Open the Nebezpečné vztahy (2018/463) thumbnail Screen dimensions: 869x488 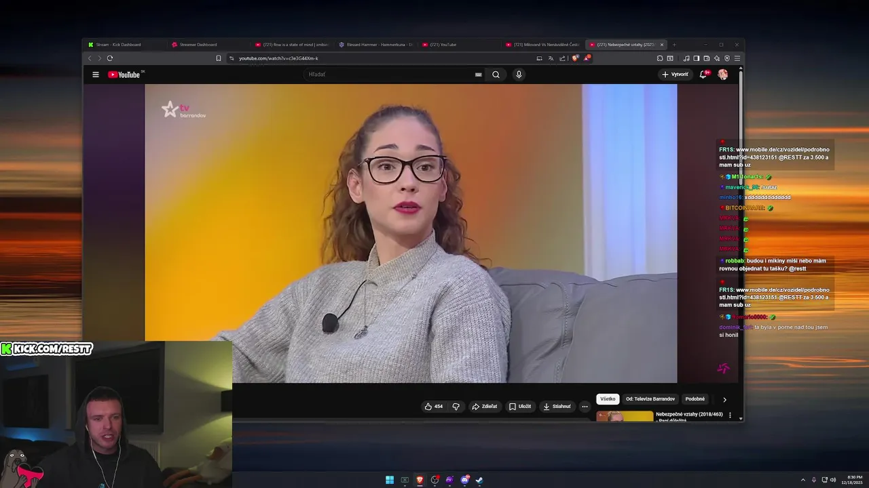tap(625, 416)
